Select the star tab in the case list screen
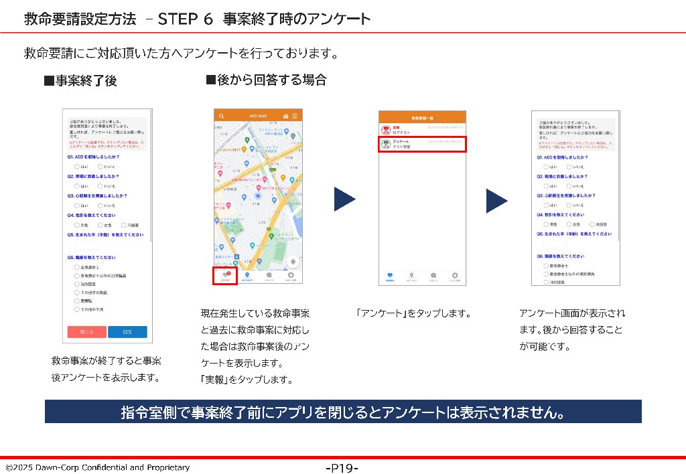The height and width of the screenshot is (474, 686). pos(455,276)
